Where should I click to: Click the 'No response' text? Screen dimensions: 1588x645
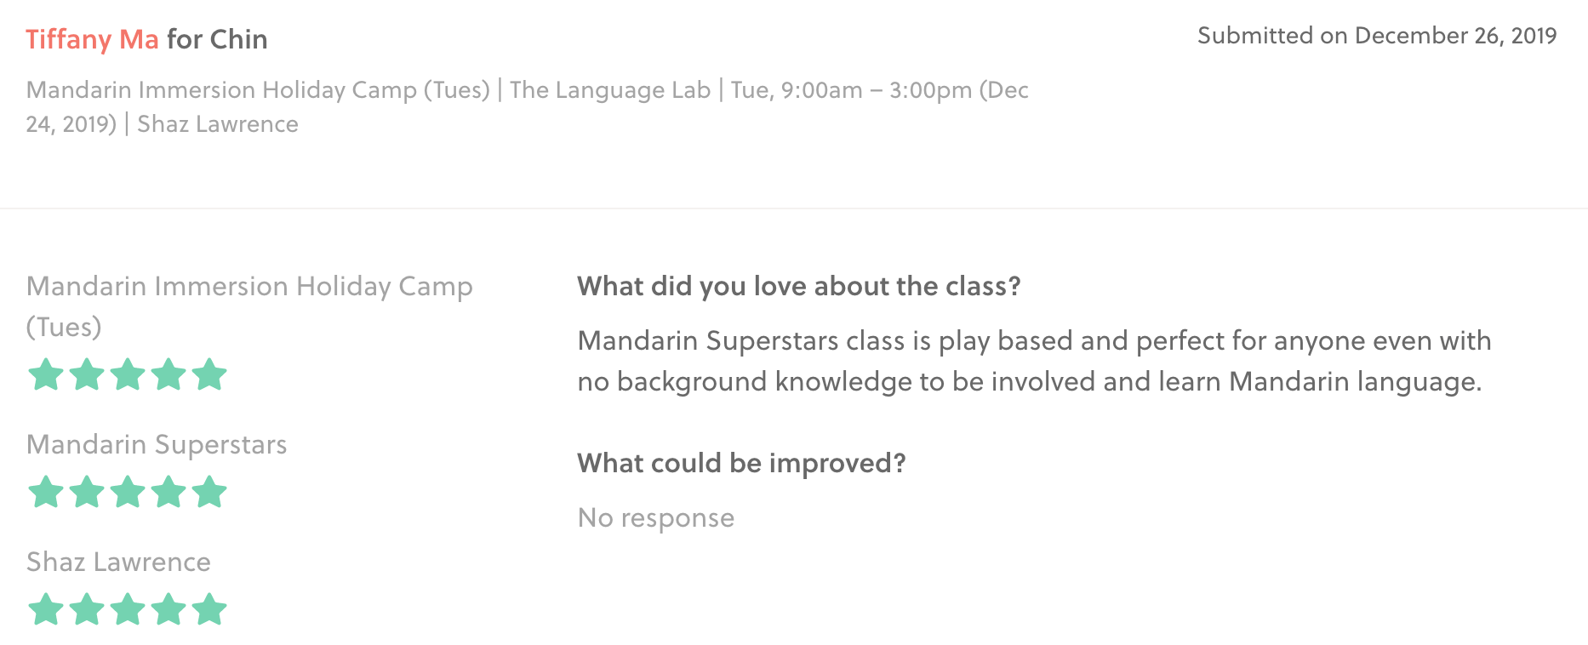coord(656,518)
